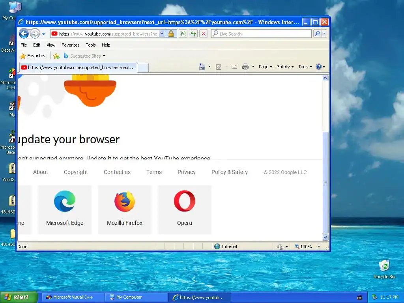404x303 pixels.
Task: Click the Internet zone globe icon
Action: click(217, 246)
